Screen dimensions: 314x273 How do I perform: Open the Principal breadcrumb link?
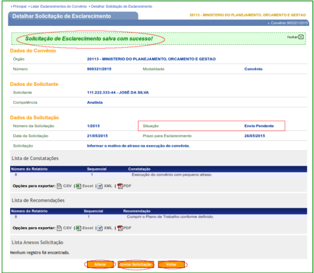(x=19, y=6)
